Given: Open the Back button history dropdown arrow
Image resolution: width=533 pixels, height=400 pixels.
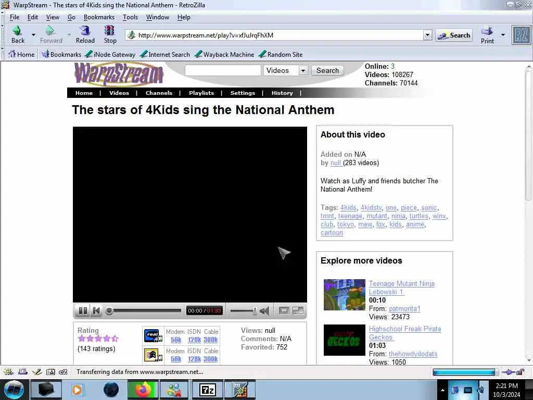Looking at the screenshot, I should [33, 35].
